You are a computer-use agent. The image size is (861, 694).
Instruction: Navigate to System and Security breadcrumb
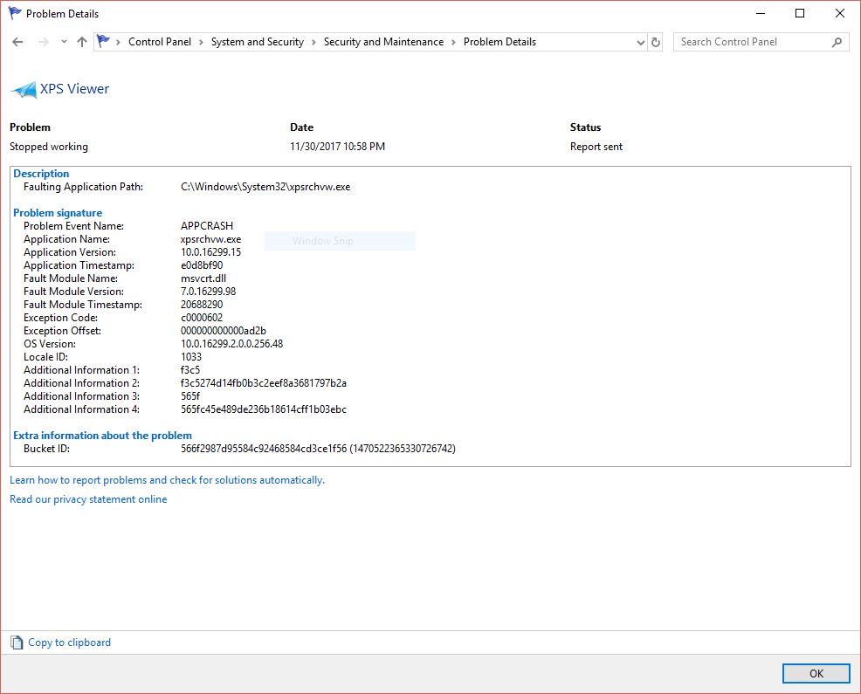(x=257, y=42)
